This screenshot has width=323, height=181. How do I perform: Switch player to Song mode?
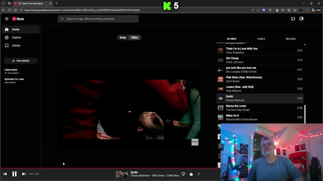point(123,37)
